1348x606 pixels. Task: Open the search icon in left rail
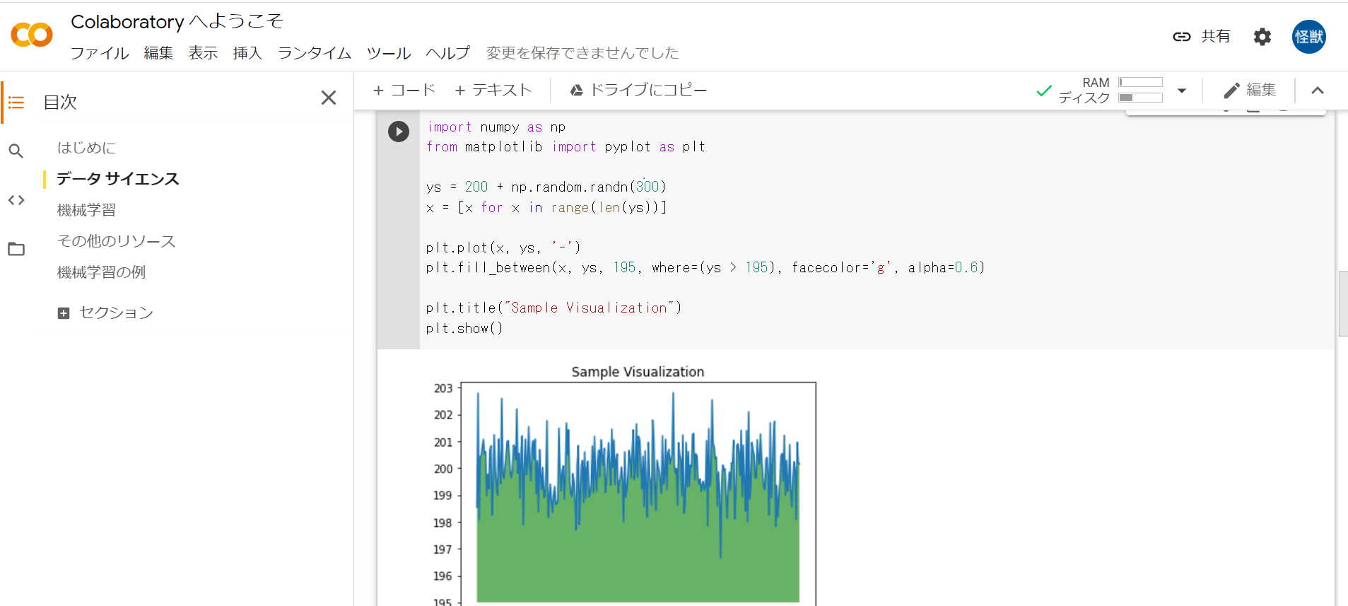point(16,151)
